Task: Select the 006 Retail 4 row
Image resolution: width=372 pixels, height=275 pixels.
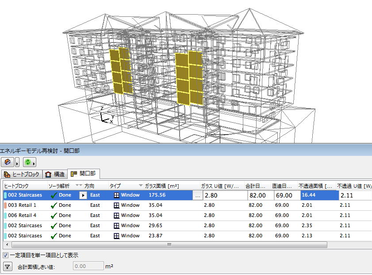Action: point(188,215)
